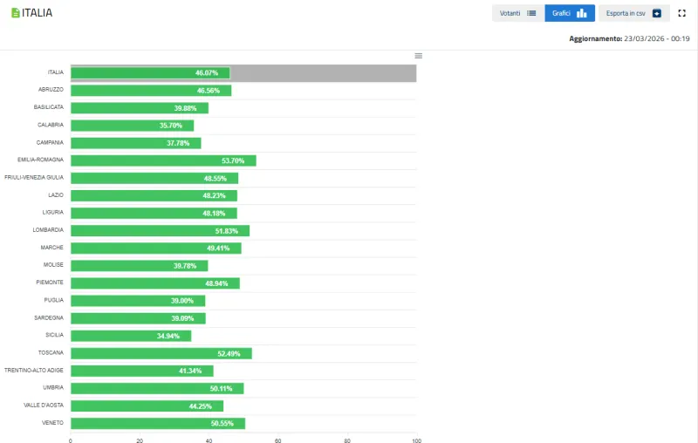Toggle fullscreen with the expand icon

pos(682,13)
